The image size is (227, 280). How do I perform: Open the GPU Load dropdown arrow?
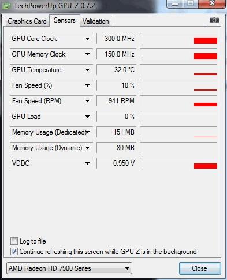(87, 117)
